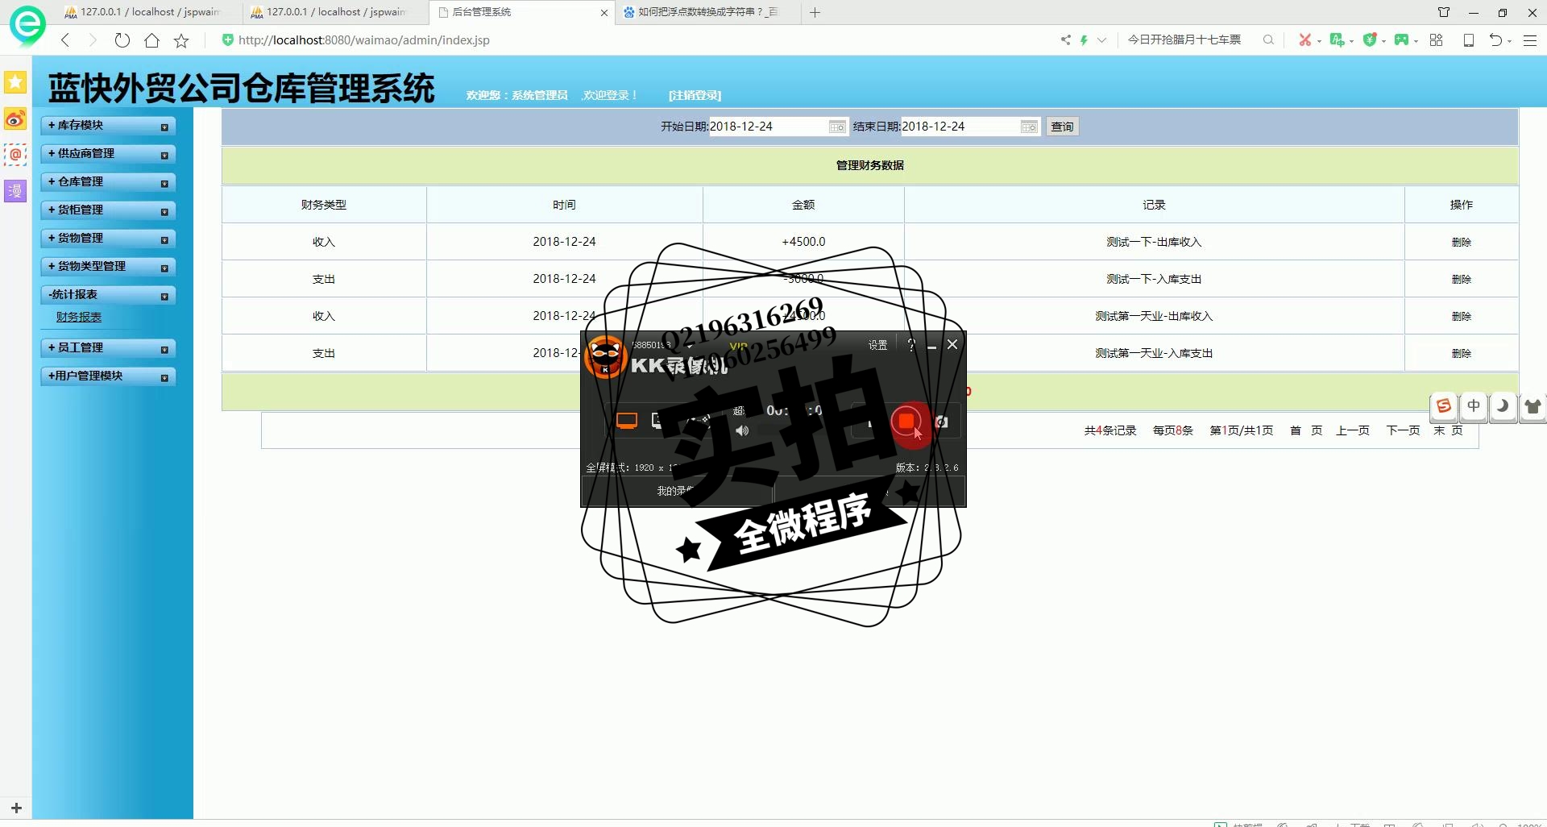Add sidebar item with plus icon
Viewport: 1547px width, 827px height.
coord(16,807)
